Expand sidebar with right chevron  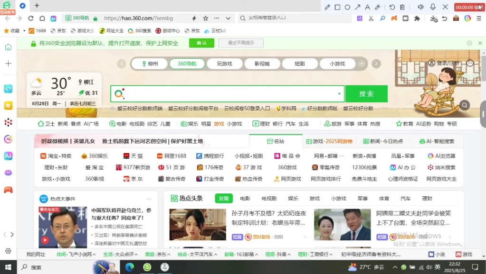click(x=12, y=235)
